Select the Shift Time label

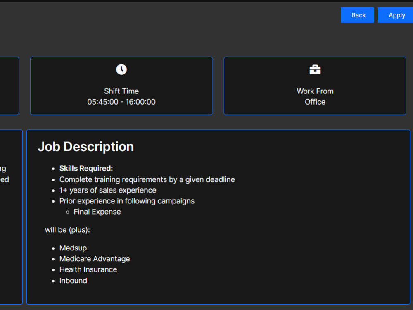[121, 91]
